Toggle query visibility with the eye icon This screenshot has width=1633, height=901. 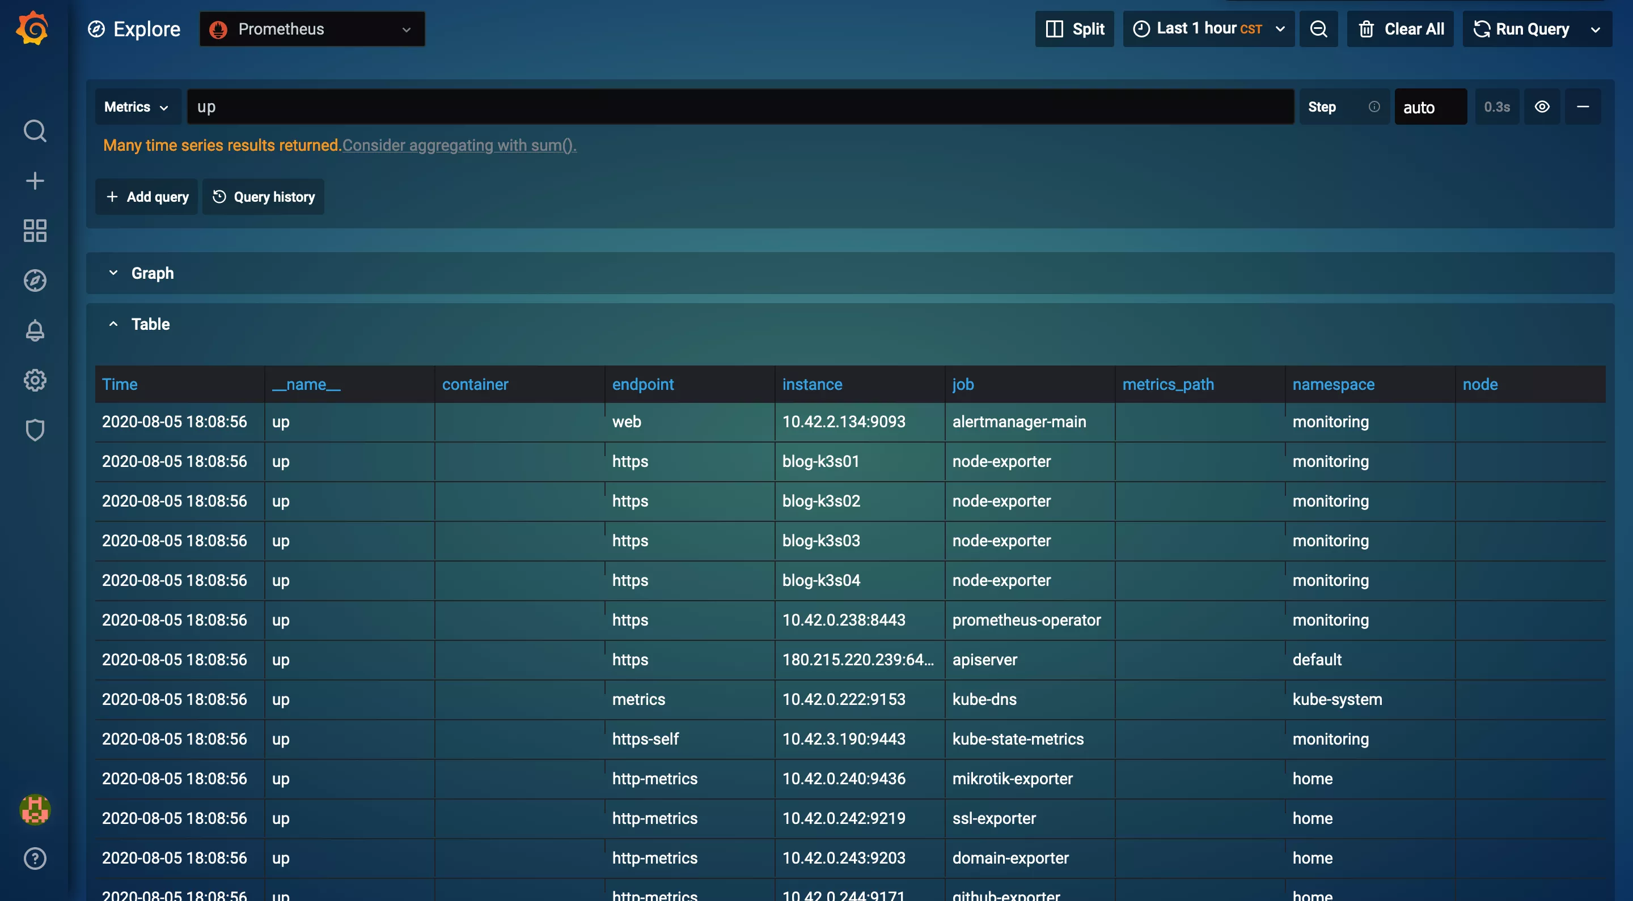tap(1542, 107)
